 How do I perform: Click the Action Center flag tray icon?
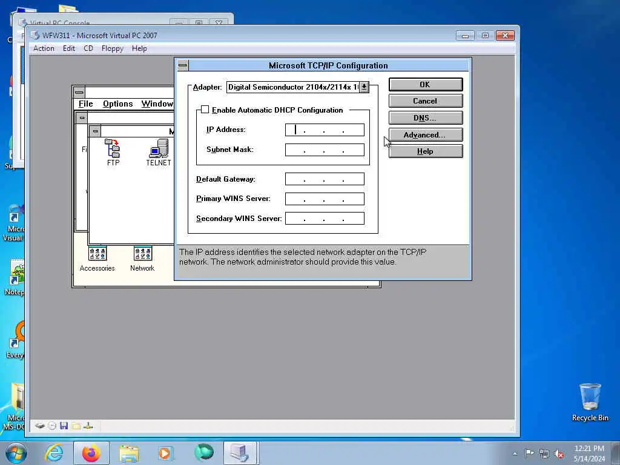click(x=529, y=453)
